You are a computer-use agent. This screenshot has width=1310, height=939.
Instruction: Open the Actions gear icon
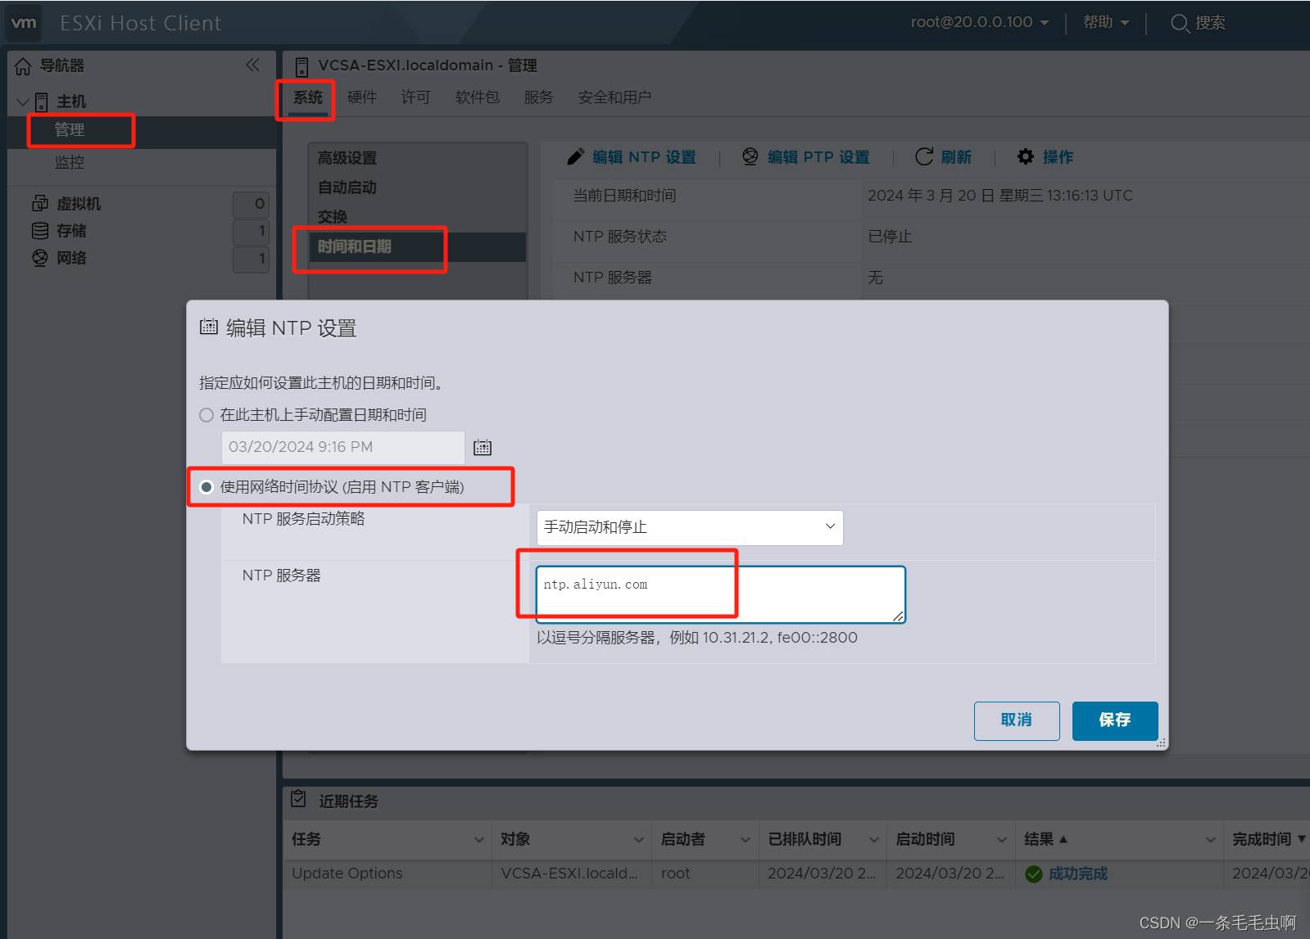tap(1025, 156)
